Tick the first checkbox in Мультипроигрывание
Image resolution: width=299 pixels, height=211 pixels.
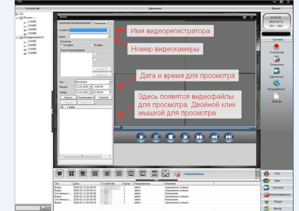point(94,53)
